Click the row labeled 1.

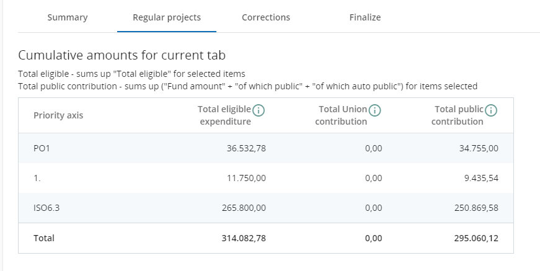pos(37,178)
